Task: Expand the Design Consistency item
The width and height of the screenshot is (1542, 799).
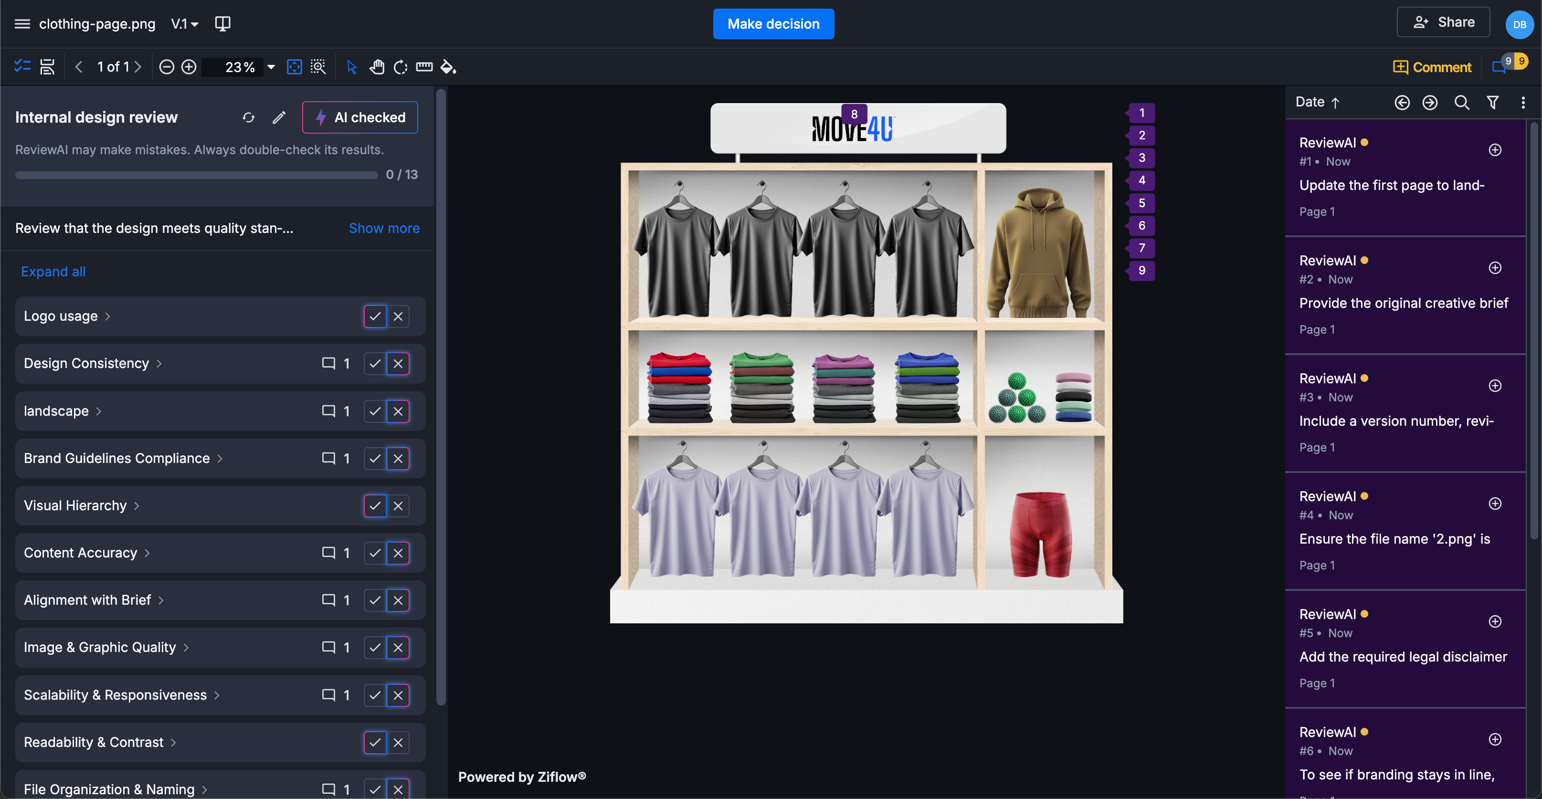Action: 158,363
